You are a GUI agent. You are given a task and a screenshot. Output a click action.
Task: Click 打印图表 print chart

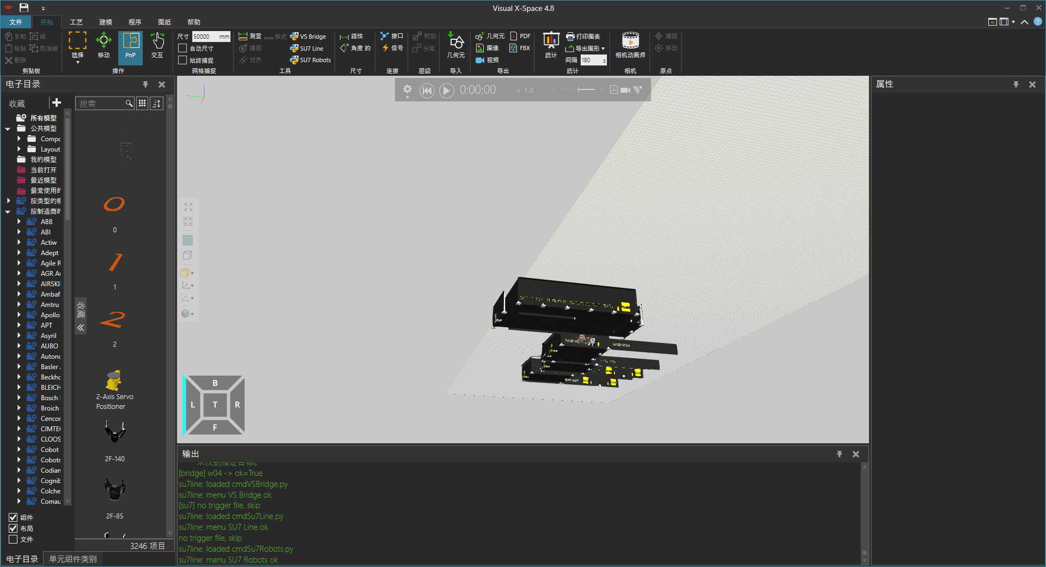[583, 37]
